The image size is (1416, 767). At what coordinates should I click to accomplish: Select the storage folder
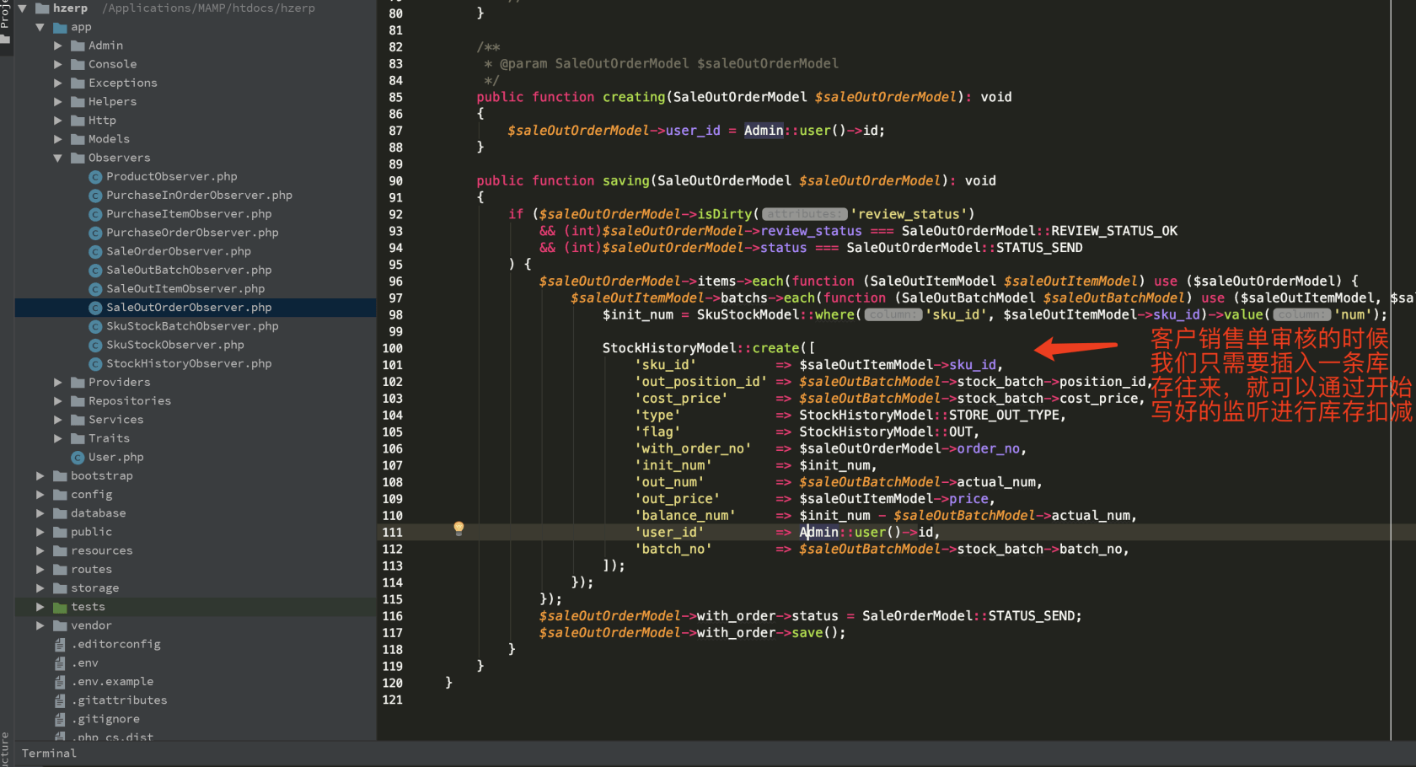(95, 588)
